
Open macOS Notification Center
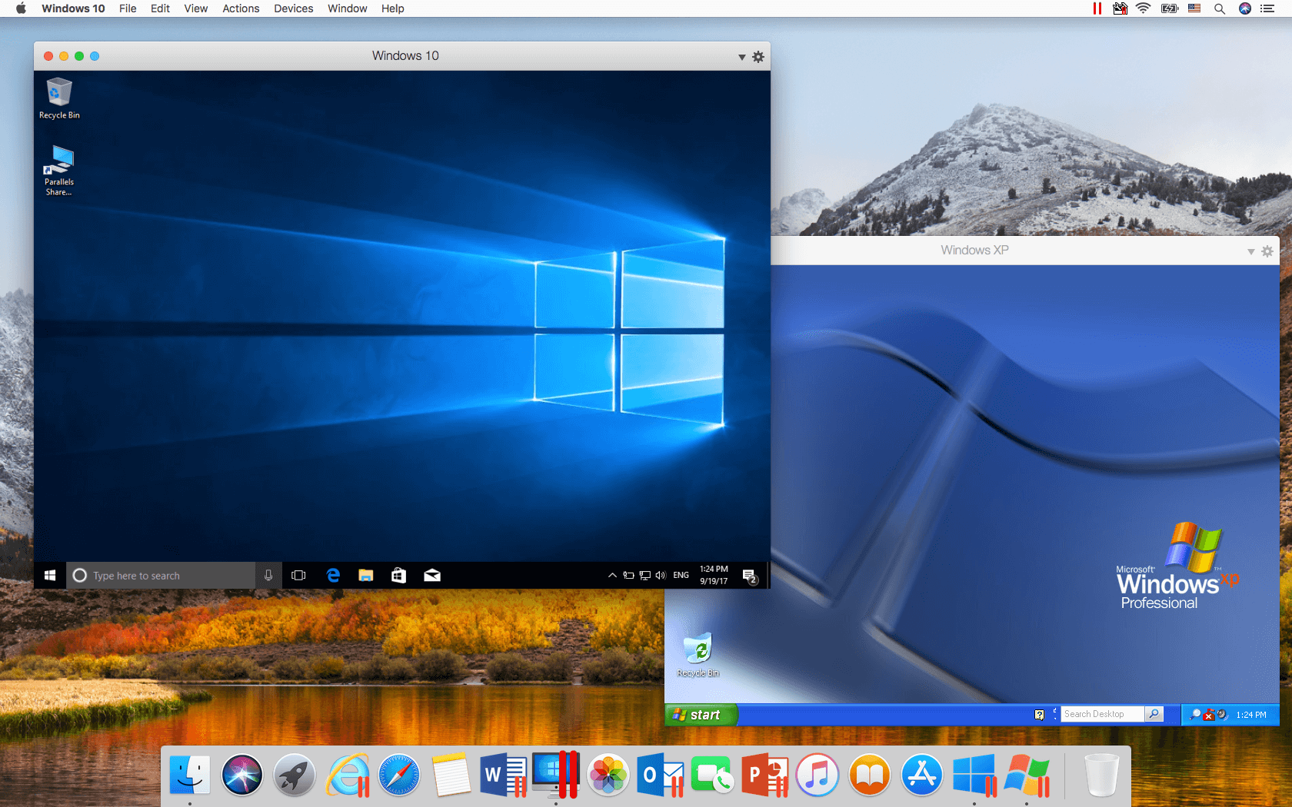pos(1268,8)
